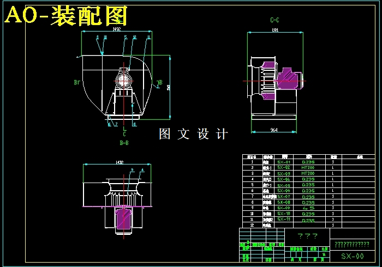The width and height of the screenshot is (382, 267).
Task: Click the '????????????' cell in title block
Action: 352,244
